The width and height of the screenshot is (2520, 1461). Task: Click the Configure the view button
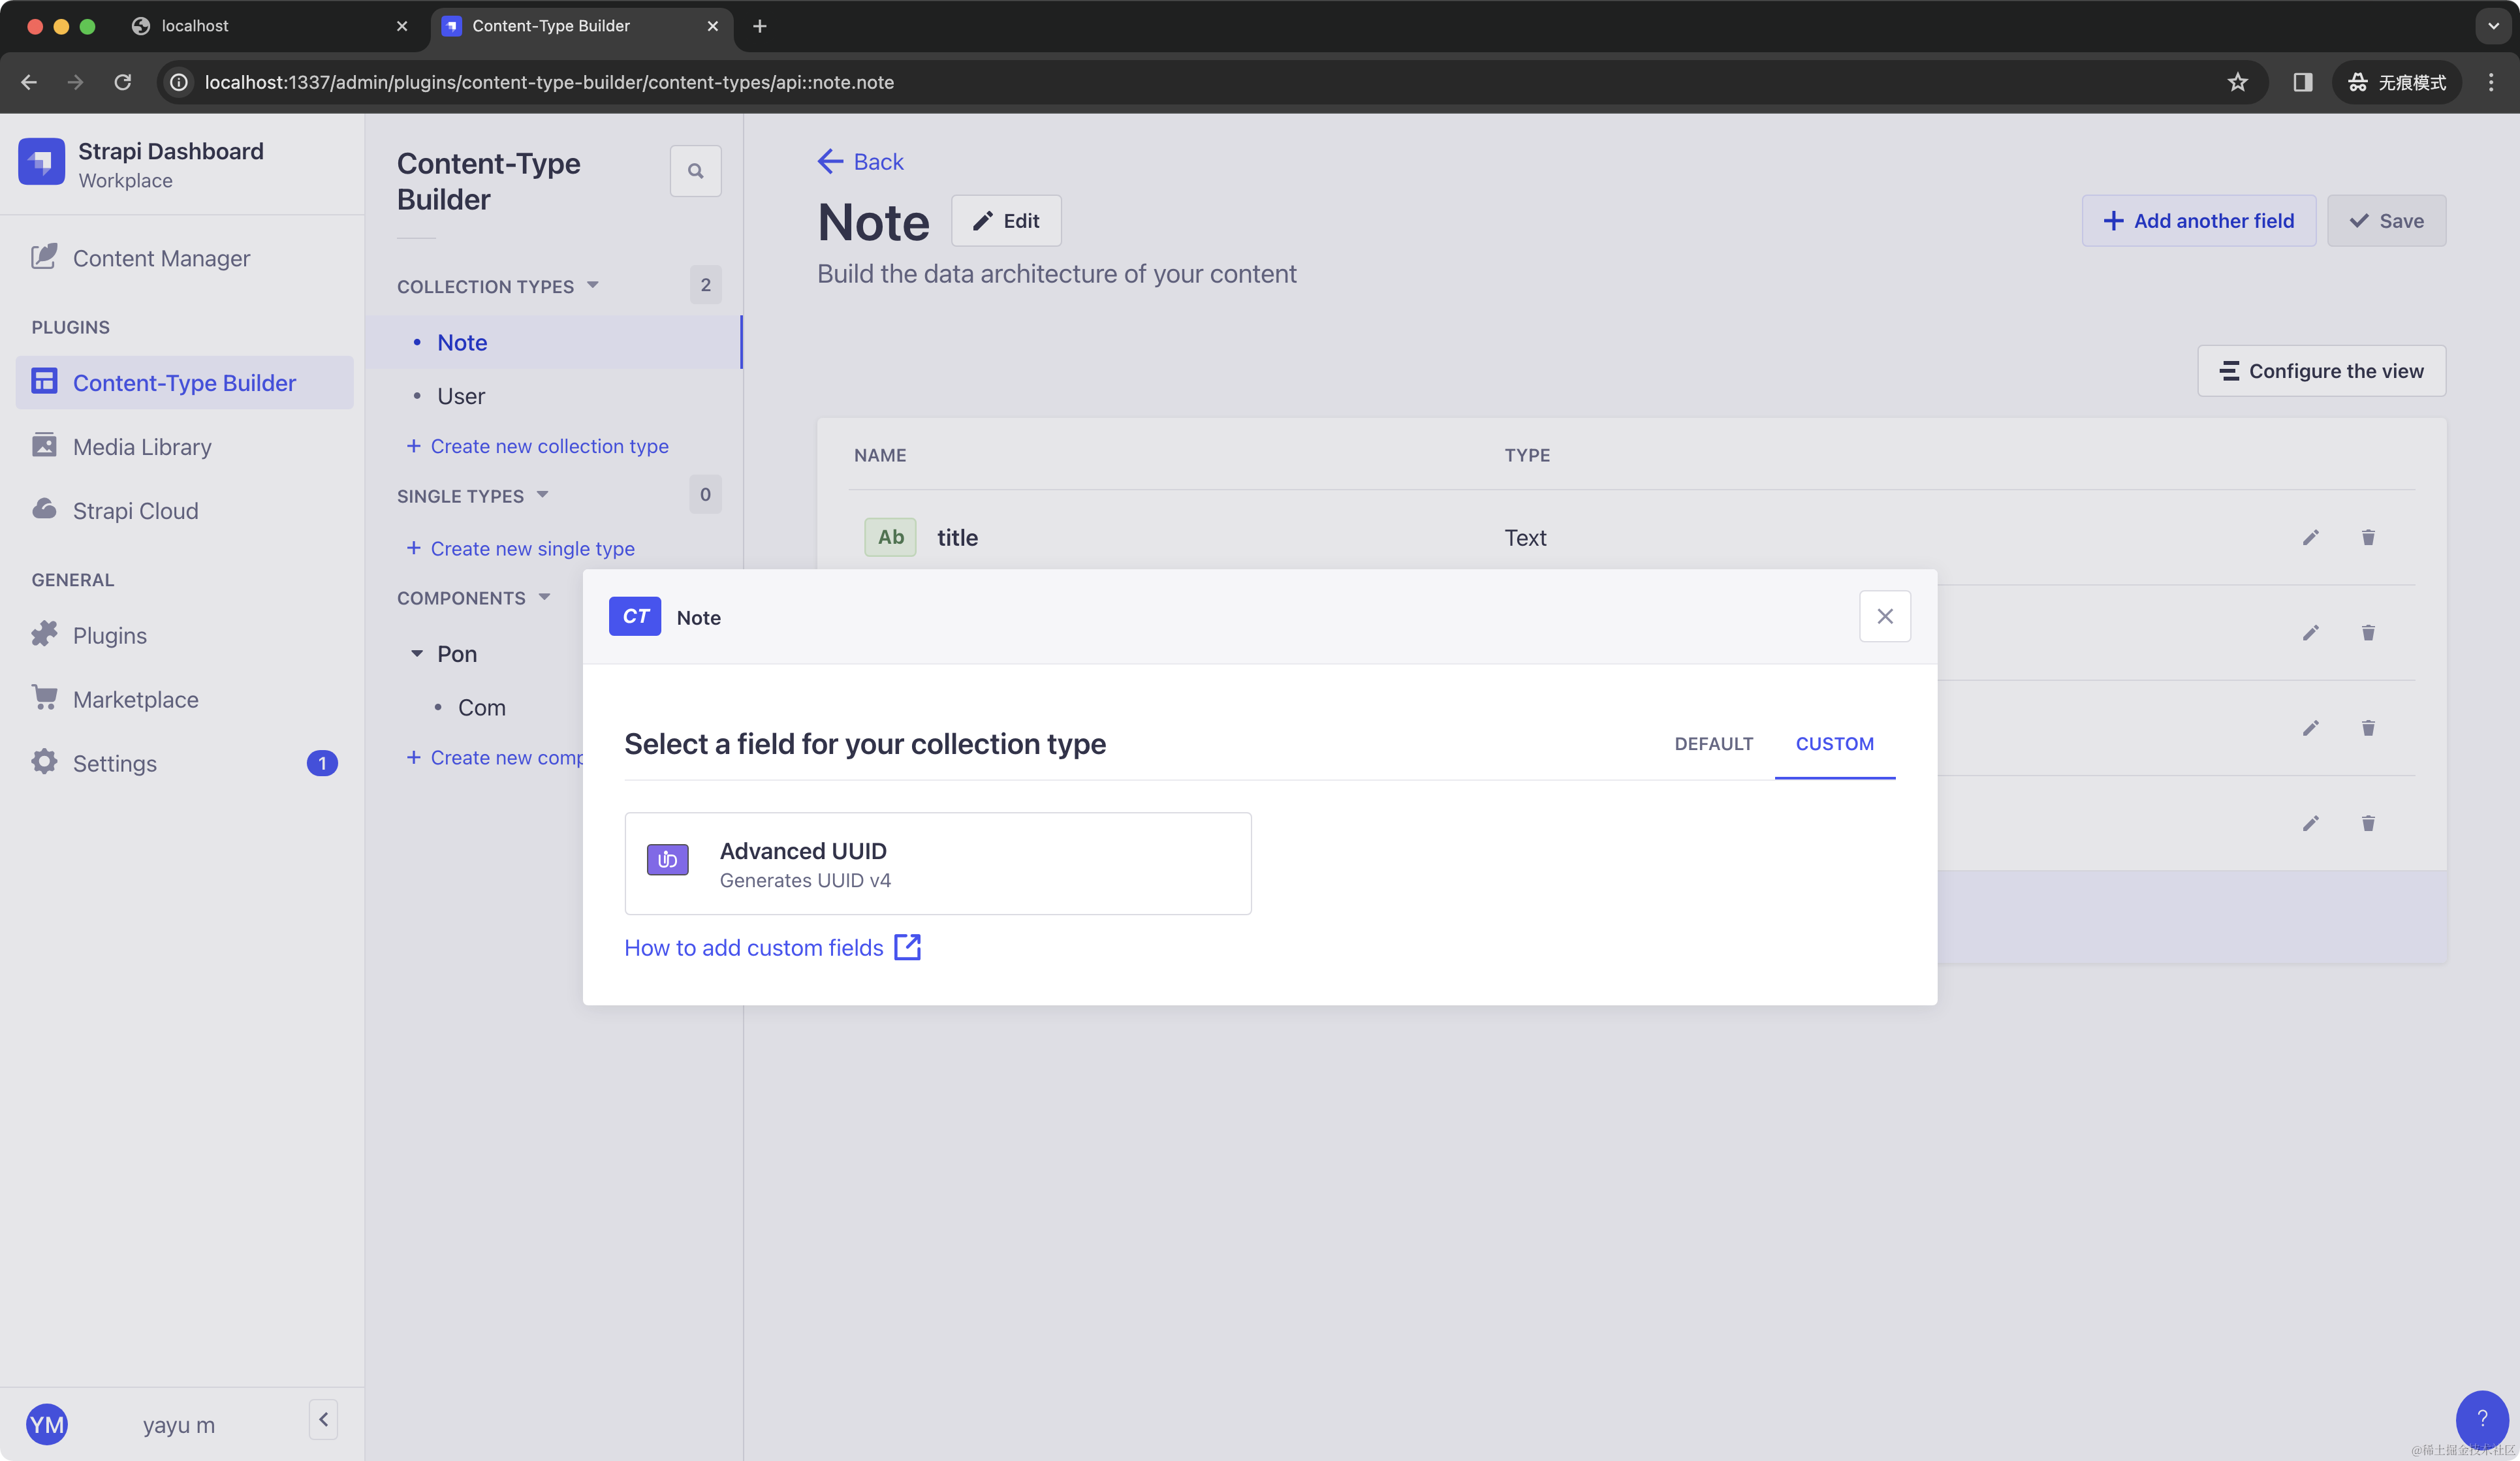(2321, 371)
